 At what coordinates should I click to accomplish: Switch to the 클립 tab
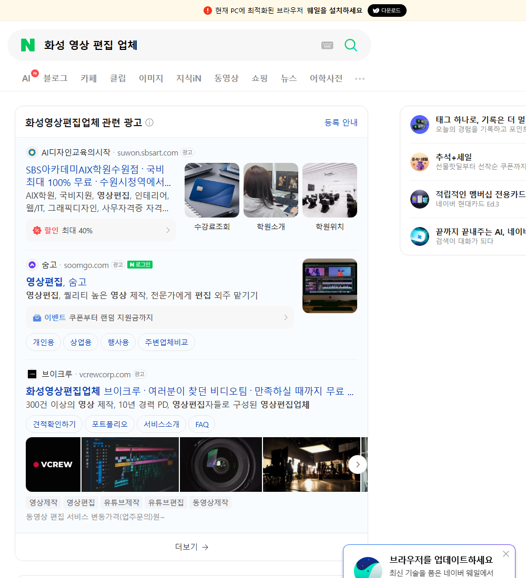pos(118,78)
